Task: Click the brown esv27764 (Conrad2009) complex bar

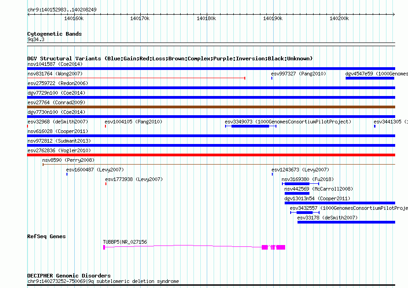Action: 211,107
